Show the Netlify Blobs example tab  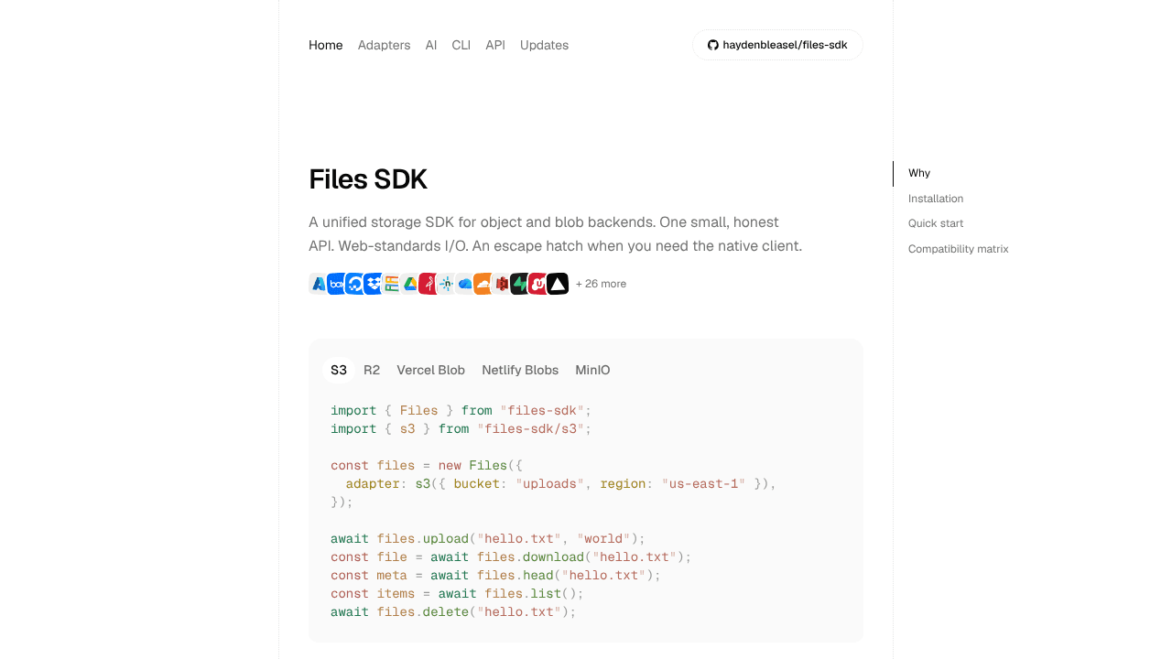click(520, 370)
